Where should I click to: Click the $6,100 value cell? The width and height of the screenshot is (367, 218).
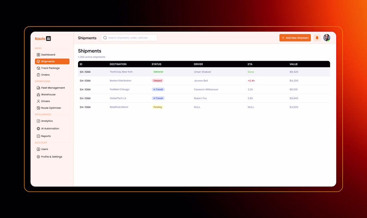294,89
